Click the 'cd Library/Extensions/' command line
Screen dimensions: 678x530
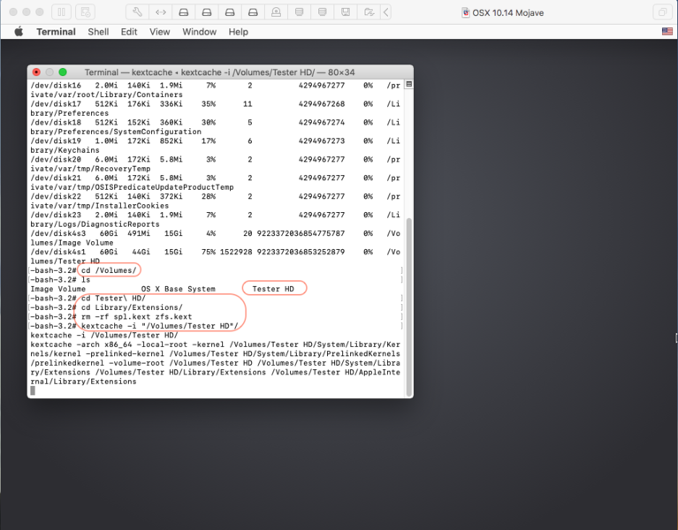pos(132,307)
